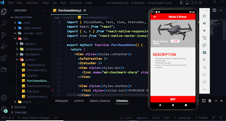The width and height of the screenshot is (226, 121).
Task: Collapse the PROJECTTWO root folder
Action: coord(12,17)
